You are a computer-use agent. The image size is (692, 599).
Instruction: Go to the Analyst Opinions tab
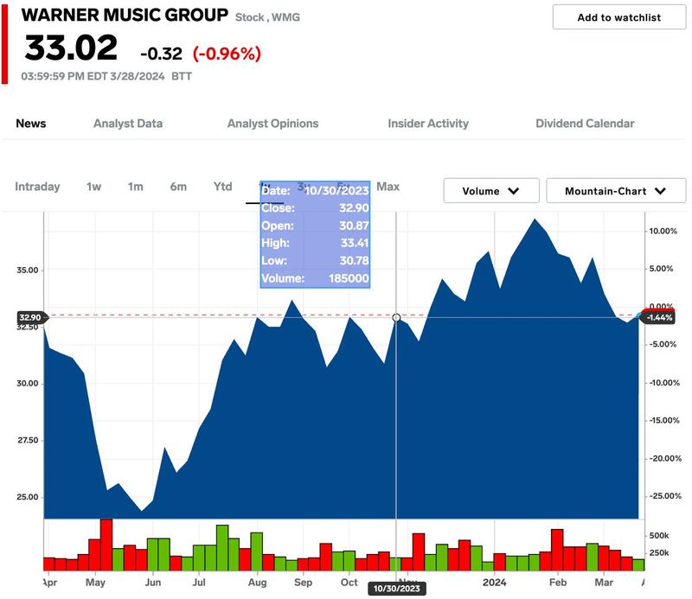272,124
